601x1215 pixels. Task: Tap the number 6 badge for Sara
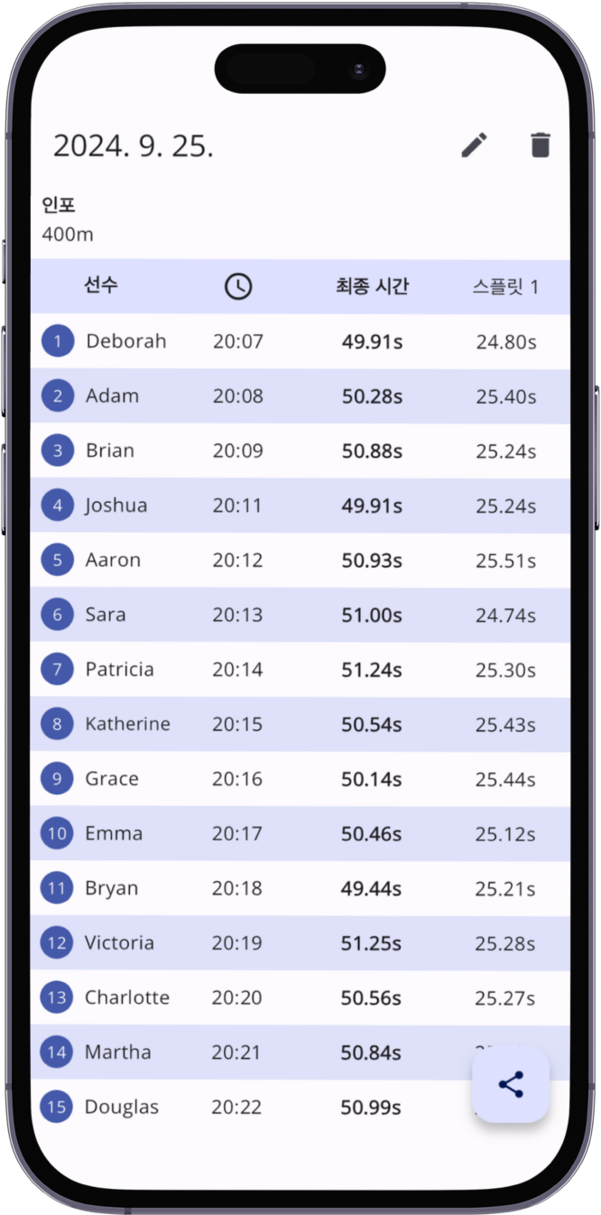58,615
